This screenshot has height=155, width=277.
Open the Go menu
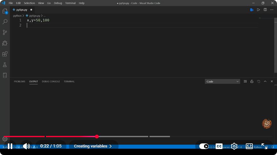point(49,3)
